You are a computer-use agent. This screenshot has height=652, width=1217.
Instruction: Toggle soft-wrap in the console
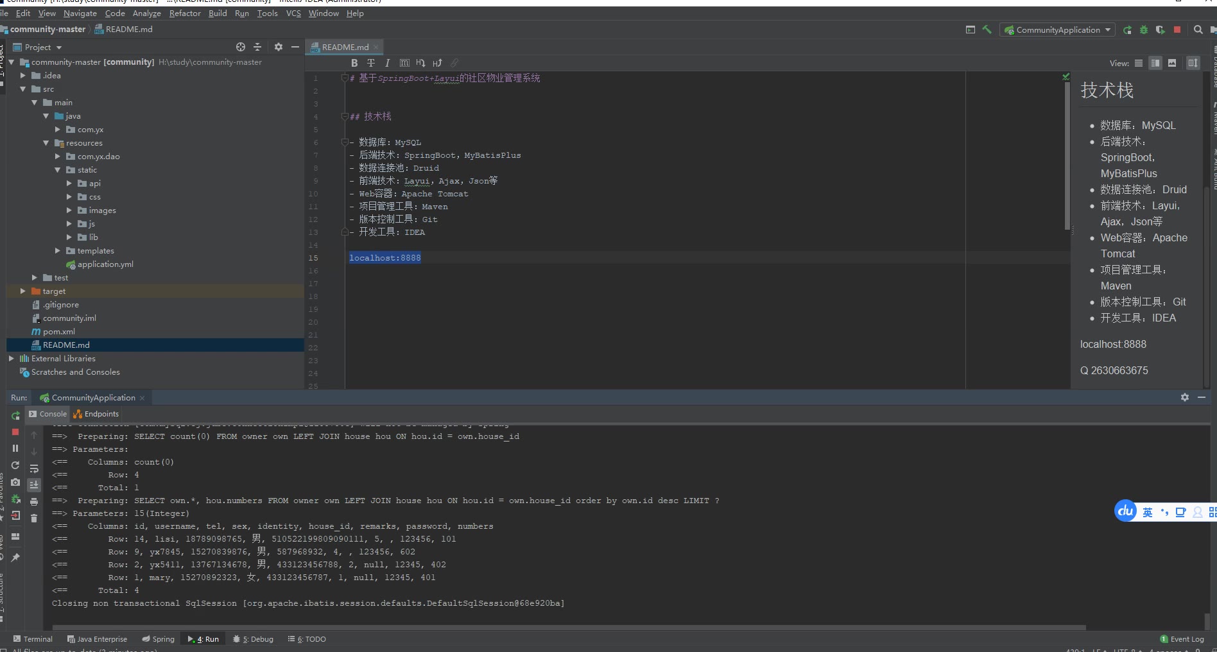[x=34, y=468]
